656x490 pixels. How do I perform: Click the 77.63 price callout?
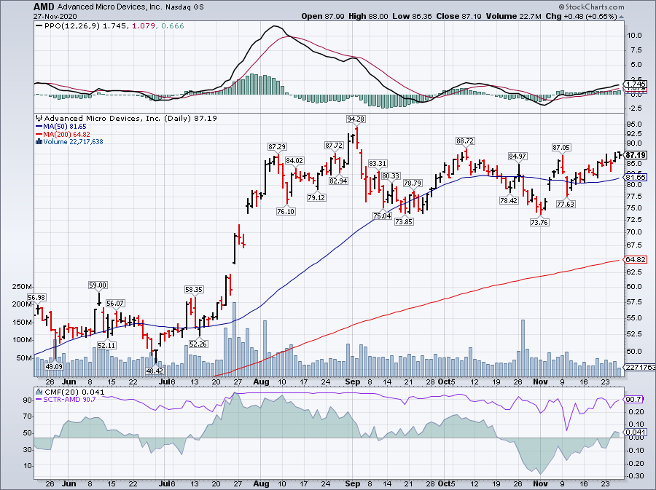coord(566,204)
